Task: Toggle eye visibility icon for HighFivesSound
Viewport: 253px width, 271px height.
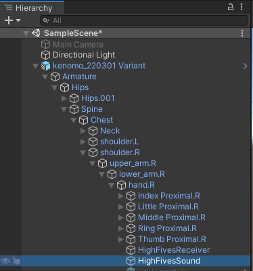Action: coord(5,261)
